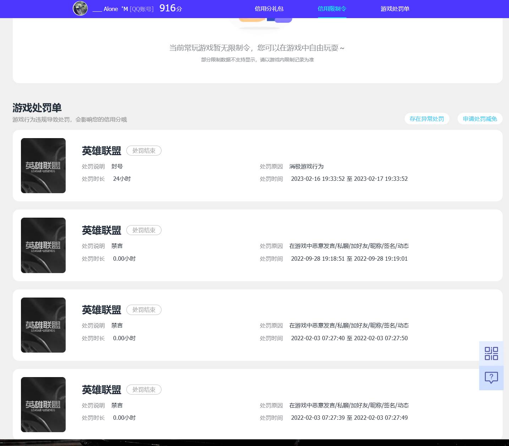
Task: Click 英雄联盟 title of the 07:27:39 record
Action: [x=102, y=390]
